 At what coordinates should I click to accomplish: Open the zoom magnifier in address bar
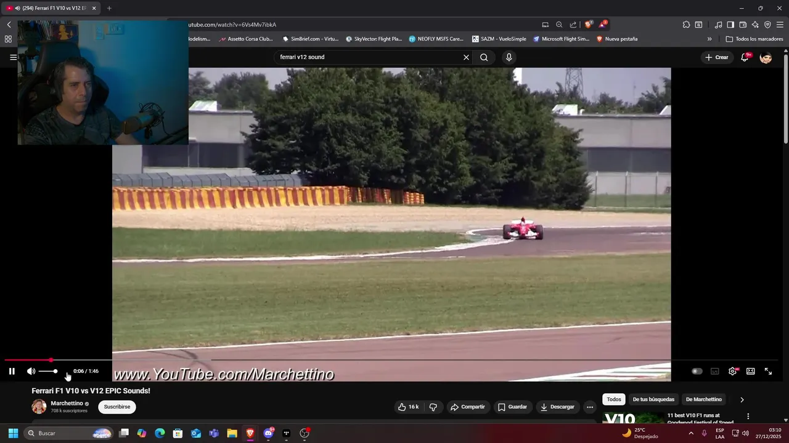[559, 25]
